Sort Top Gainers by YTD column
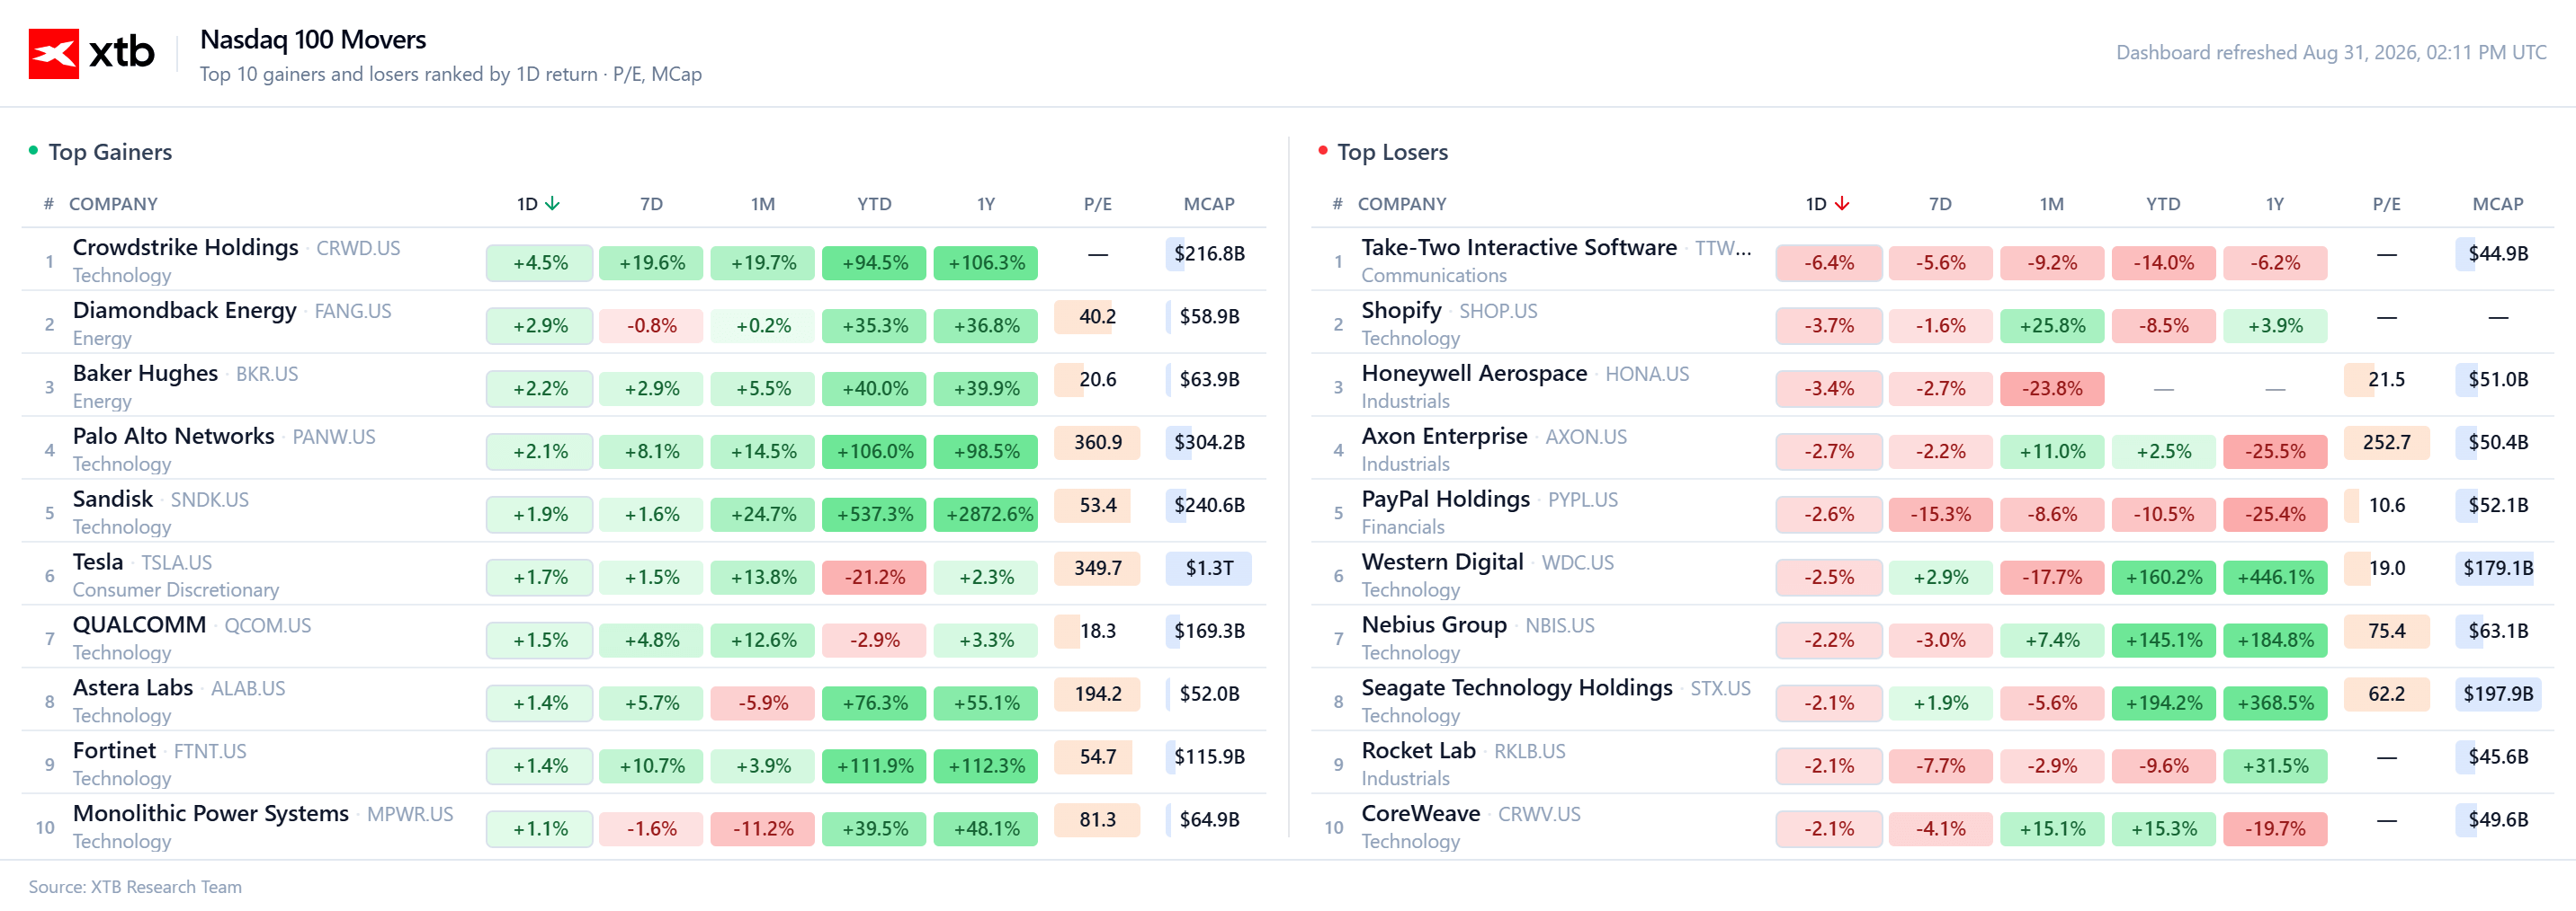Screen dimensions: 2576x911 (x=874, y=204)
